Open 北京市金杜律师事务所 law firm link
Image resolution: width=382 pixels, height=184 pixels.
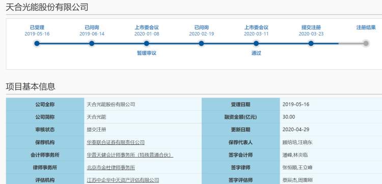click(111, 168)
